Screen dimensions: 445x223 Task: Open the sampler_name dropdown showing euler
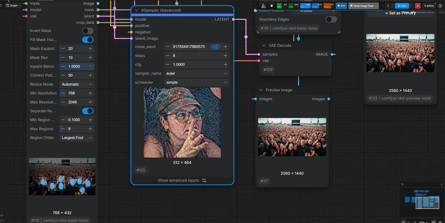click(197, 73)
